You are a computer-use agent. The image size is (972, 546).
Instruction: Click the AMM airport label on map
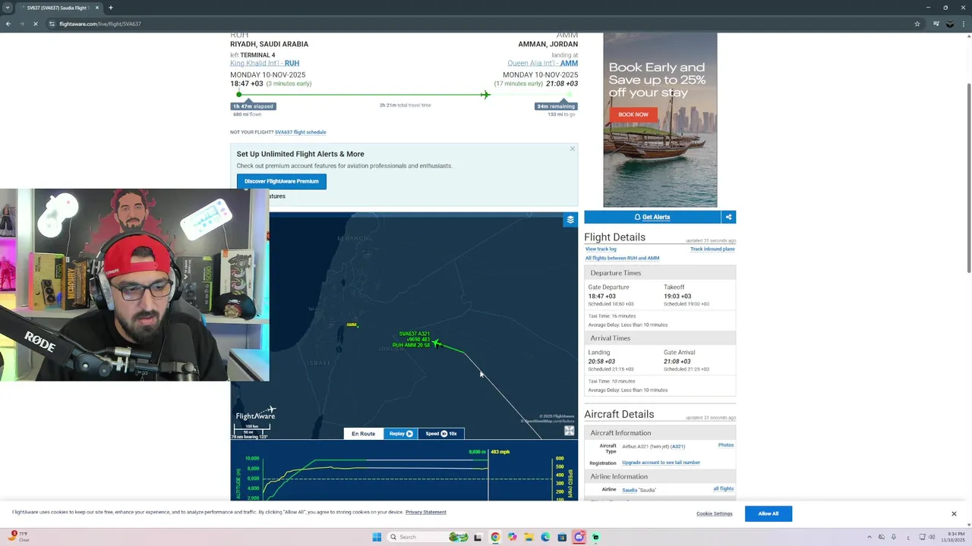pyautogui.click(x=352, y=325)
